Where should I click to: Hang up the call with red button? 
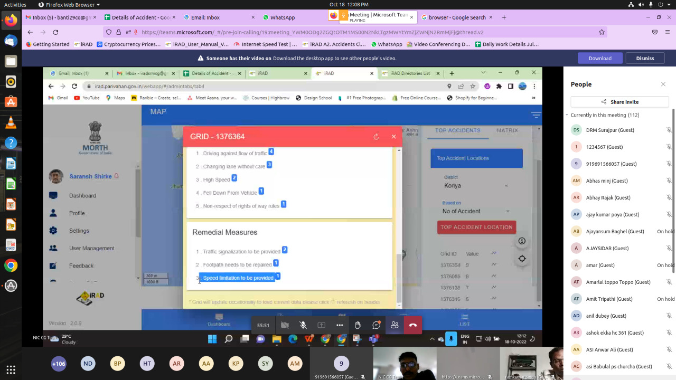(x=413, y=325)
